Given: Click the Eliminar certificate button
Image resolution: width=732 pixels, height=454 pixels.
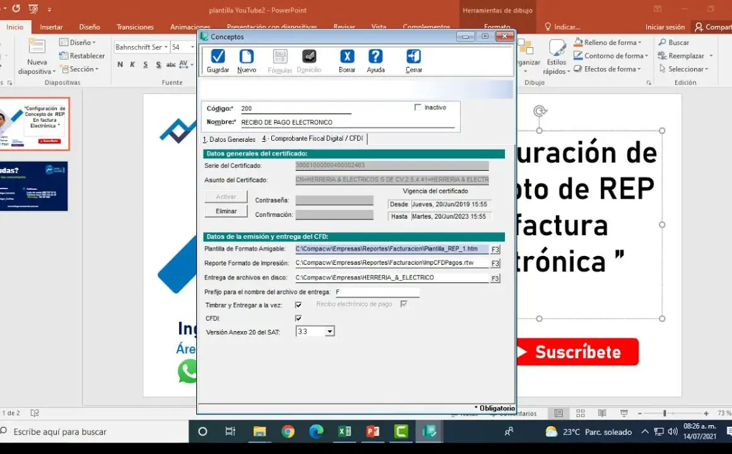Looking at the screenshot, I should (x=226, y=211).
